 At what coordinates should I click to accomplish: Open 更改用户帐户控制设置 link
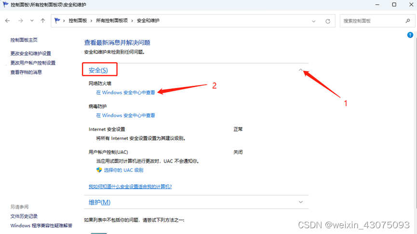pyautogui.click(x=33, y=63)
